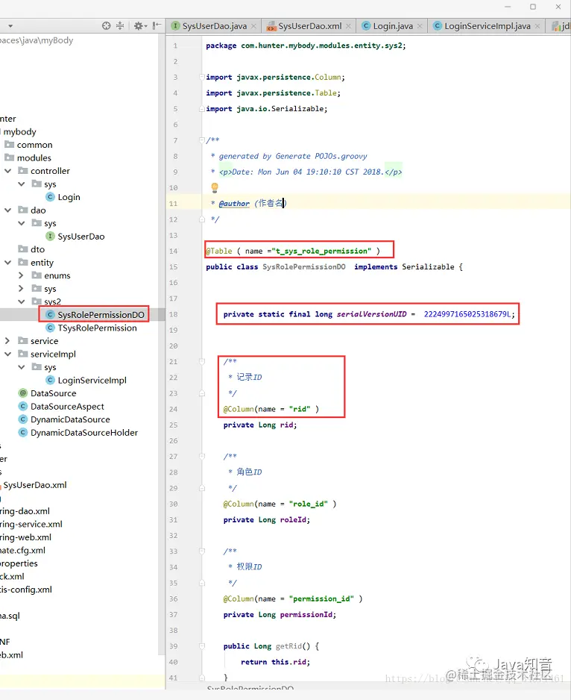Select the SysUserDao interface in tree

pos(81,237)
